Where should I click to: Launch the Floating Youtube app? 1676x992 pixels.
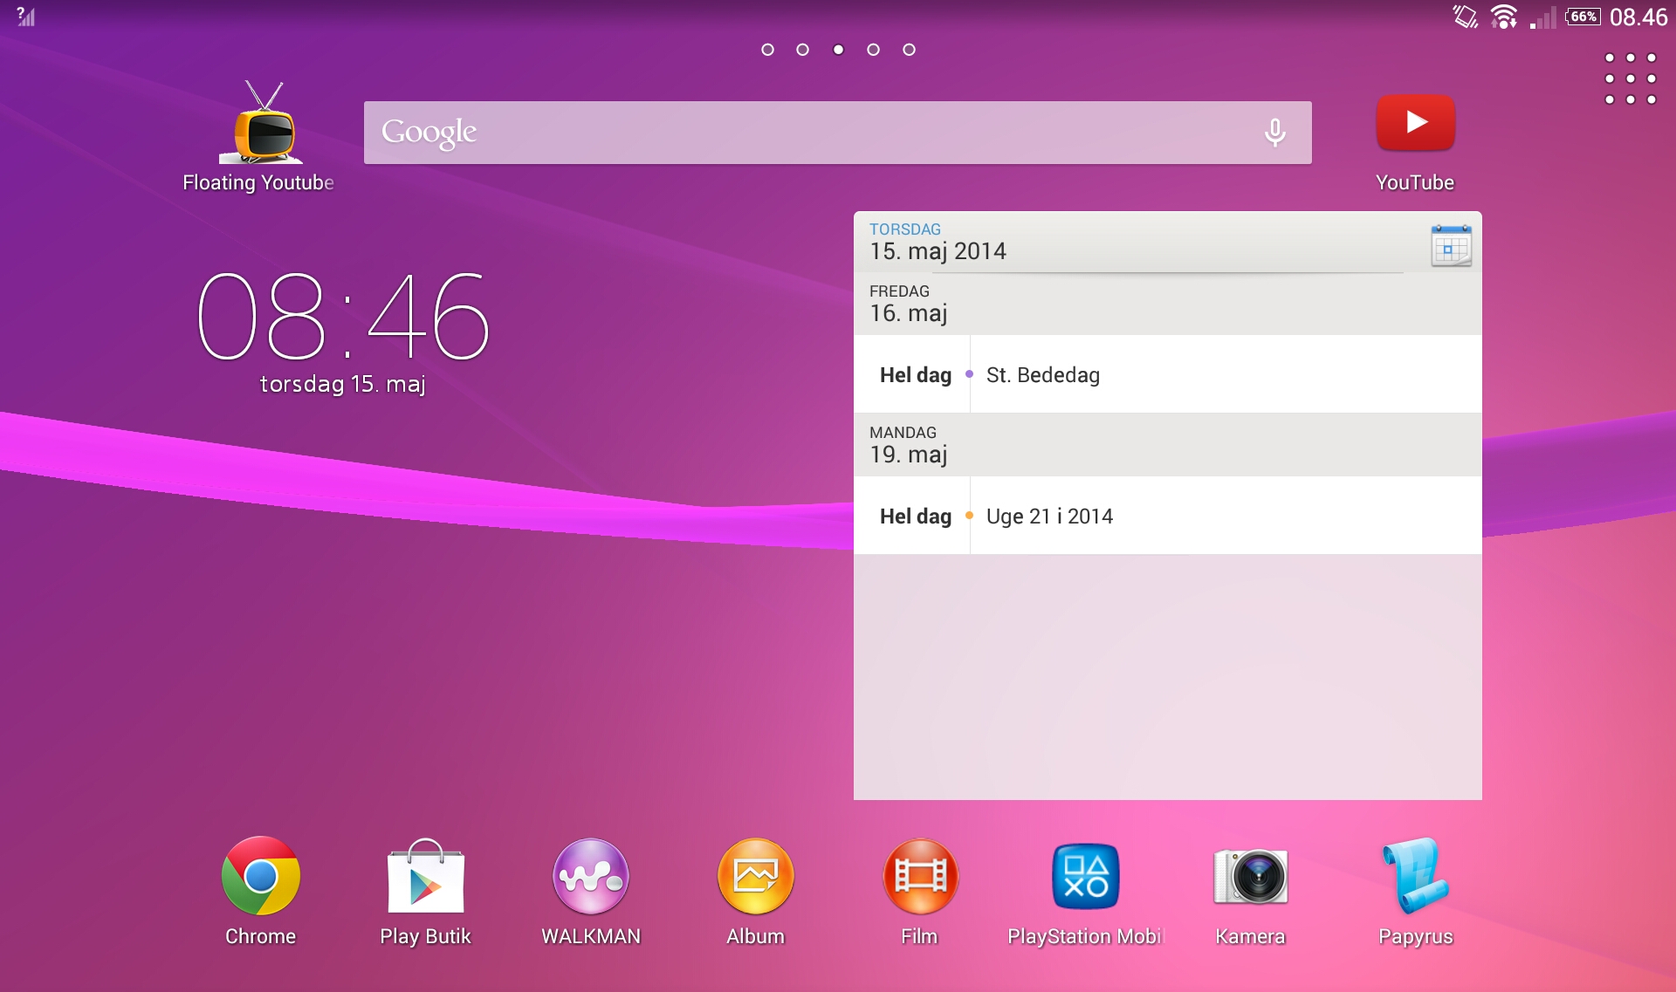(x=259, y=127)
